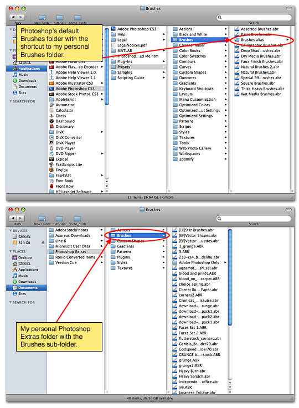Expand the Plug-Ins folder arrow

[164, 61]
